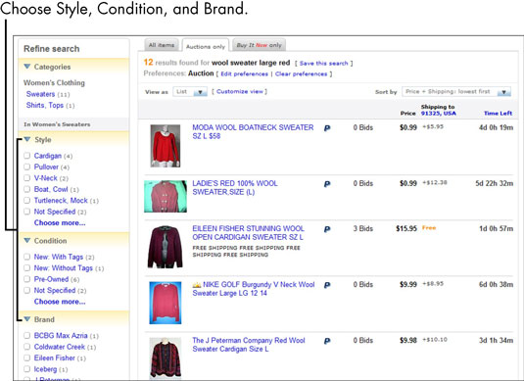
Task: Click Choose more under Style
Action: tap(60, 222)
